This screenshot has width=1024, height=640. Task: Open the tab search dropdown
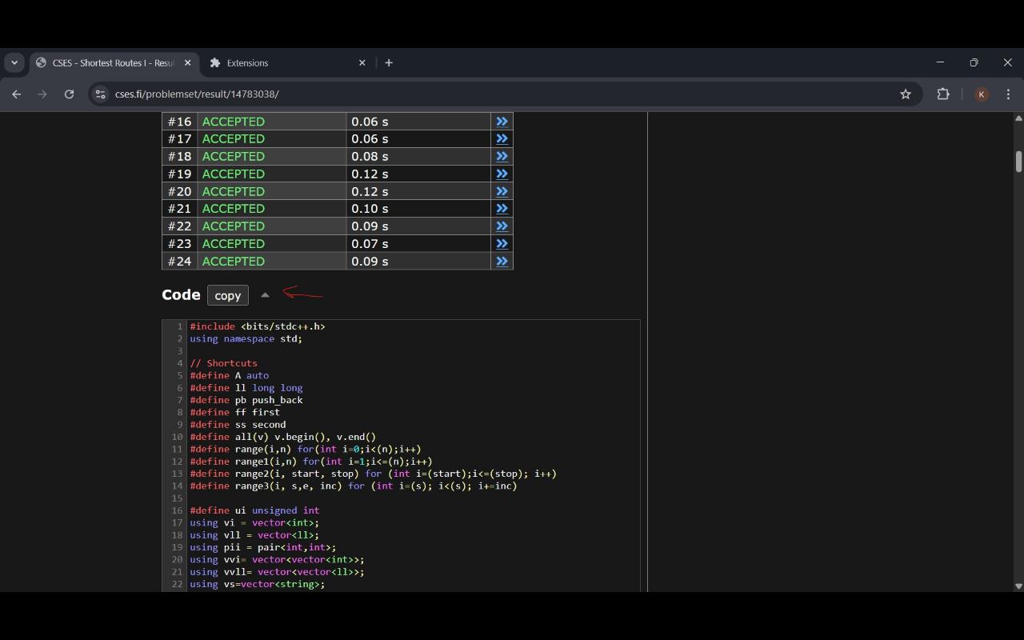tap(14, 62)
